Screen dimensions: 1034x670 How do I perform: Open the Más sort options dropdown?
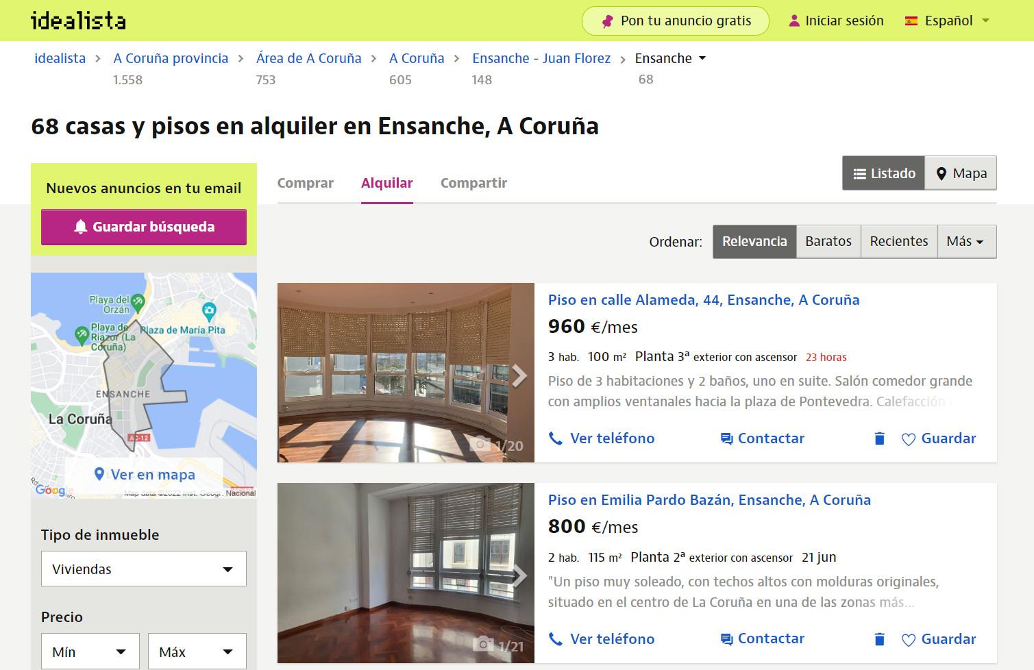click(965, 241)
